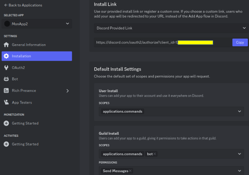The width and height of the screenshot is (249, 175).
Task: Click the plus icon under Monetization
Action: pyautogui.click(x=6, y=123)
